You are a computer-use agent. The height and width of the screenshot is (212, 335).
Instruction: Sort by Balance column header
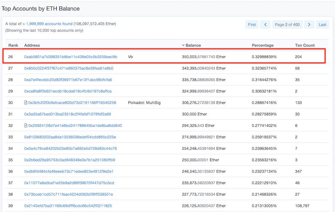[x=193, y=45]
